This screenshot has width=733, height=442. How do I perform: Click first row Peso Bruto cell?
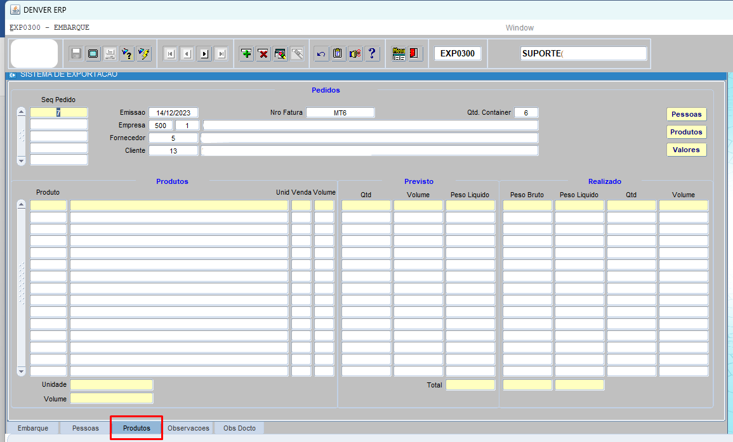coord(527,205)
